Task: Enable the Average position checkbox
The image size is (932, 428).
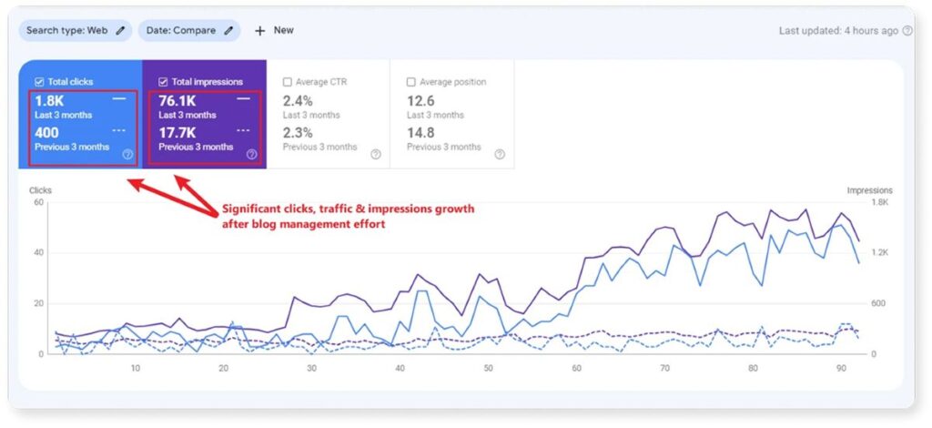Action: pyautogui.click(x=411, y=82)
